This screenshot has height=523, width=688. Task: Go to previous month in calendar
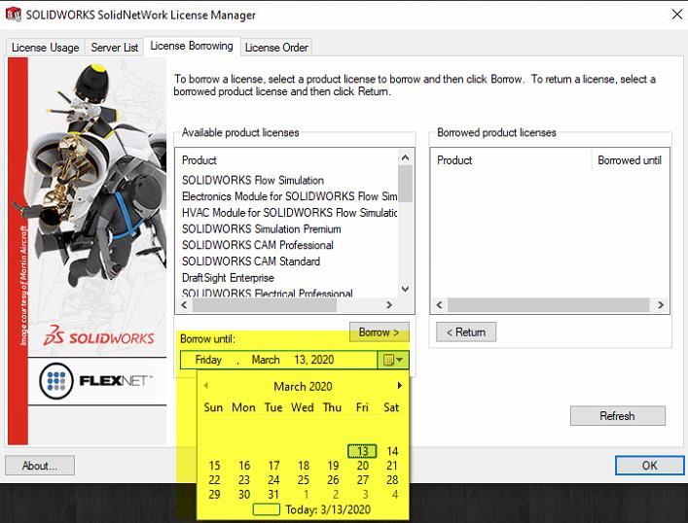205,385
